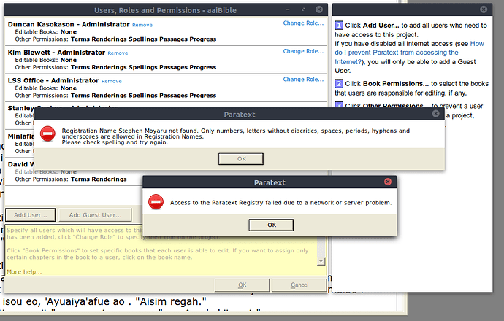Click 'Access to the Paratext Registry failed' message
Screen dimensions: 504x321
tap(280, 203)
